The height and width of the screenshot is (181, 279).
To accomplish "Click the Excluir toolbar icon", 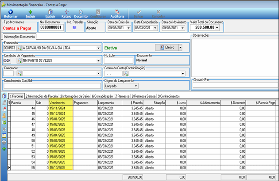I will [x=50, y=12].
